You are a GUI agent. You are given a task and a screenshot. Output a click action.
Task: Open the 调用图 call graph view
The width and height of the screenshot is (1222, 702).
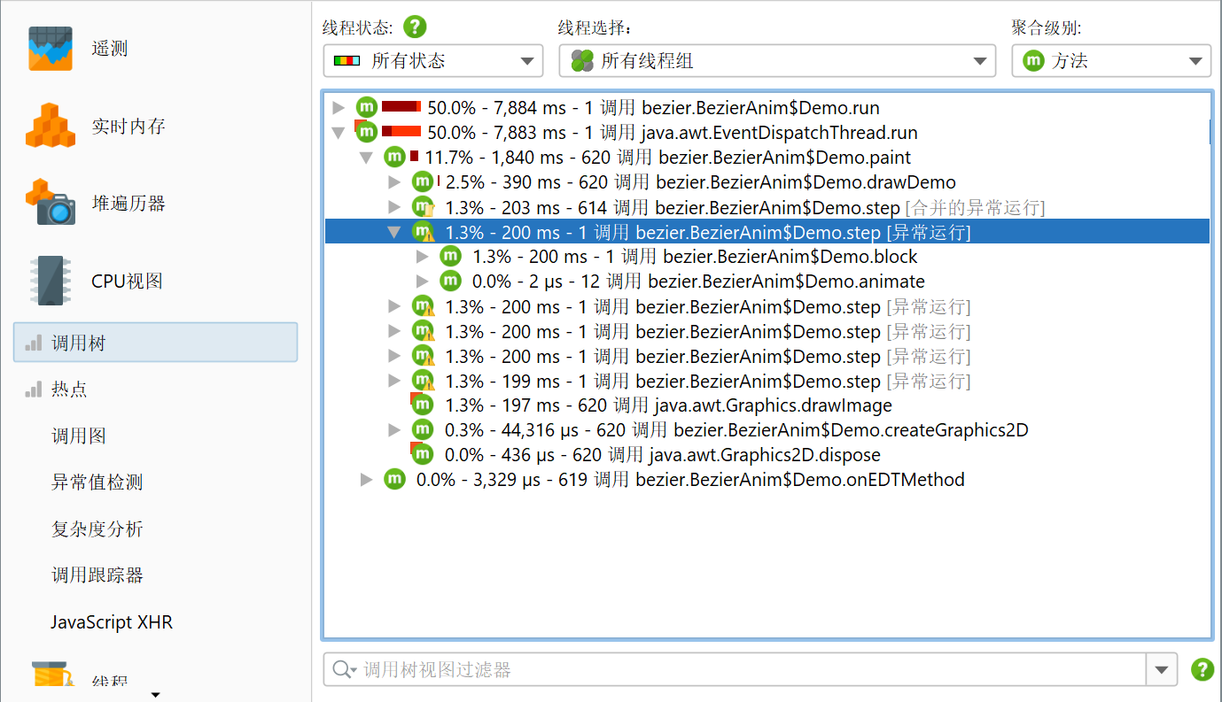(x=79, y=436)
